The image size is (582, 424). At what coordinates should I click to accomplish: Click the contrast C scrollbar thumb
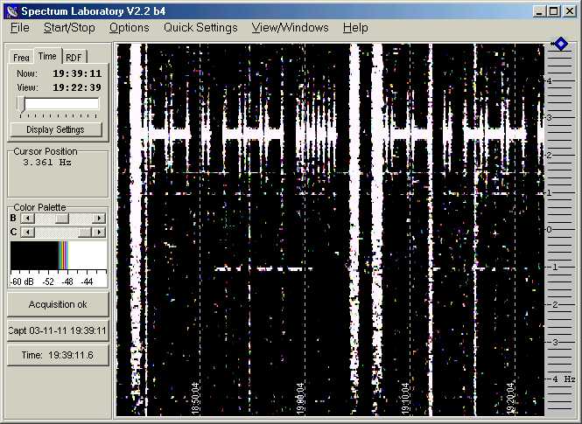(85, 233)
